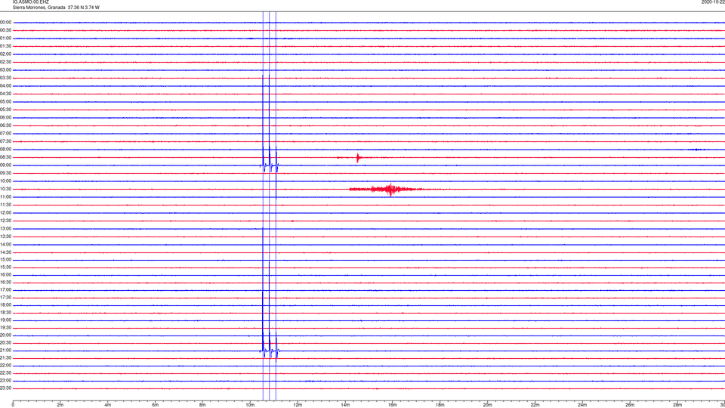Select the 13:00 trace time label
The height and width of the screenshot is (408, 725).
pyautogui.click(x=5, y=228)
